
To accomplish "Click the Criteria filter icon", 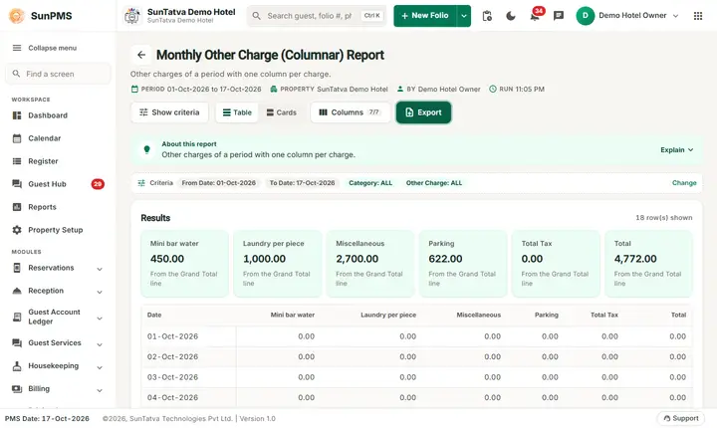I will [x=141, y=183].
